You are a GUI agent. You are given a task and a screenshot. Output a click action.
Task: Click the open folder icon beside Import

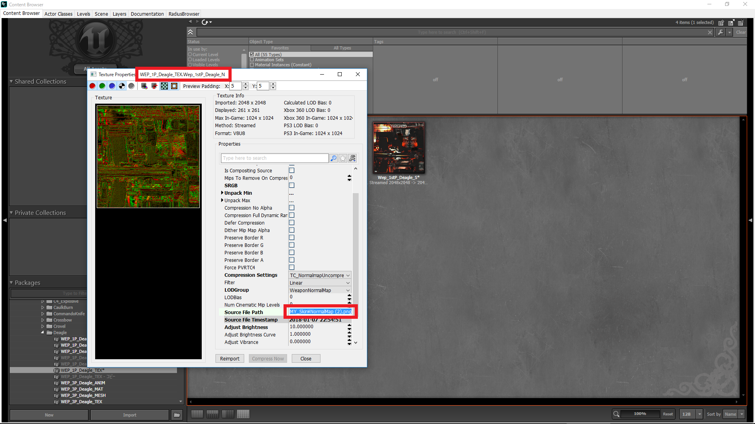(177, 415)
